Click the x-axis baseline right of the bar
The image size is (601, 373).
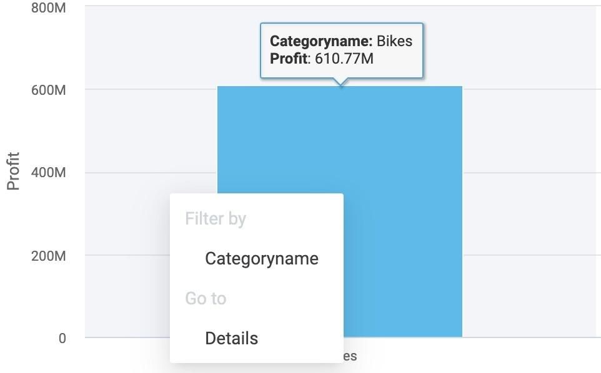pyautogui.click(x=531, y=337)
